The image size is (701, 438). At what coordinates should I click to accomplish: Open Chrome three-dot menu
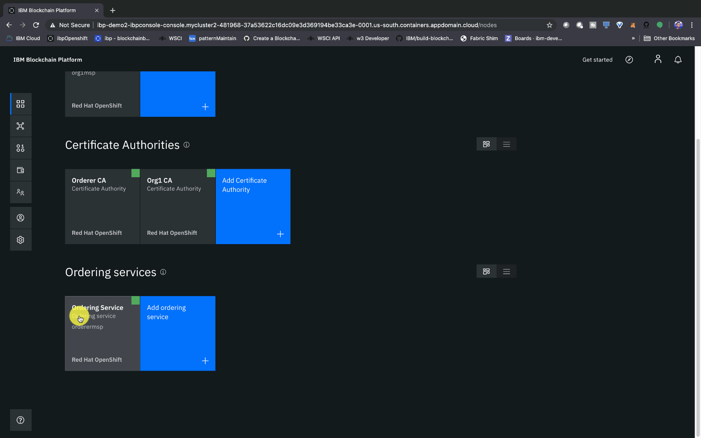(692, 25)
